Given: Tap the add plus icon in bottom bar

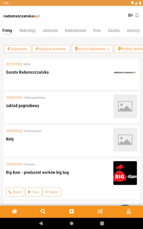Looking at the screenshot, I should tap(71, 211).
